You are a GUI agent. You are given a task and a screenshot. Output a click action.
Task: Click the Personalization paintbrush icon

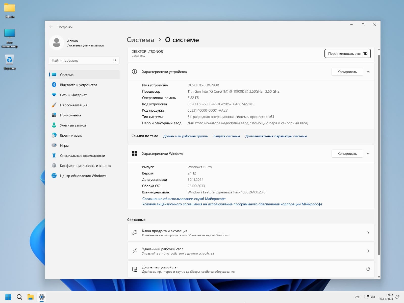pyautogui.click(x=54, y=105)
